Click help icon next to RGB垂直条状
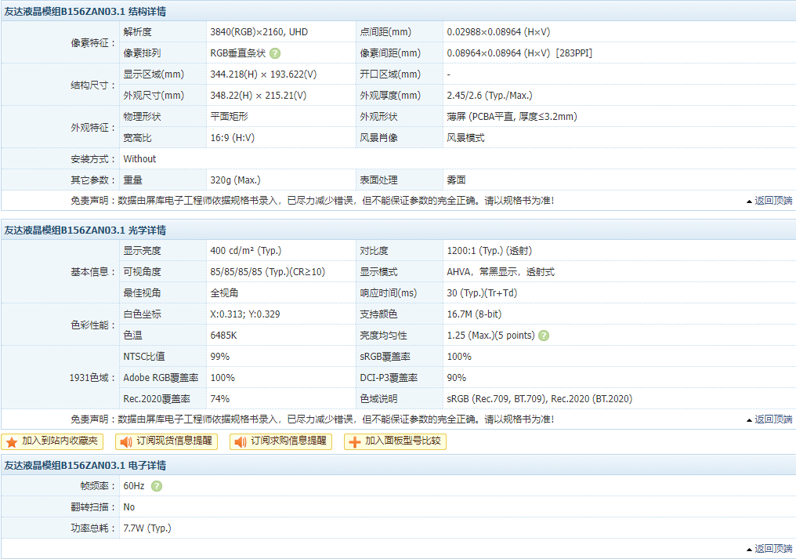 pos(275,53)
